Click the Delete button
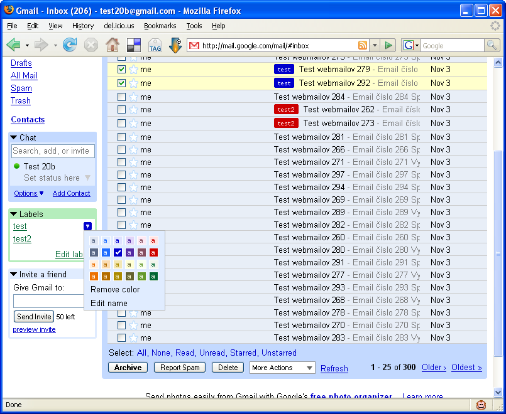506x414 pixels. (x=228, y=368)
